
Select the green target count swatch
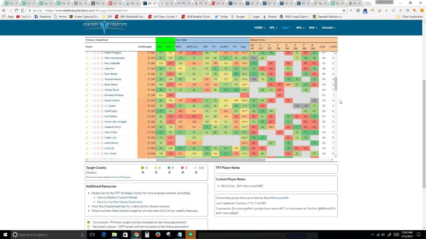pyautogui.click(x=142, y=168)
